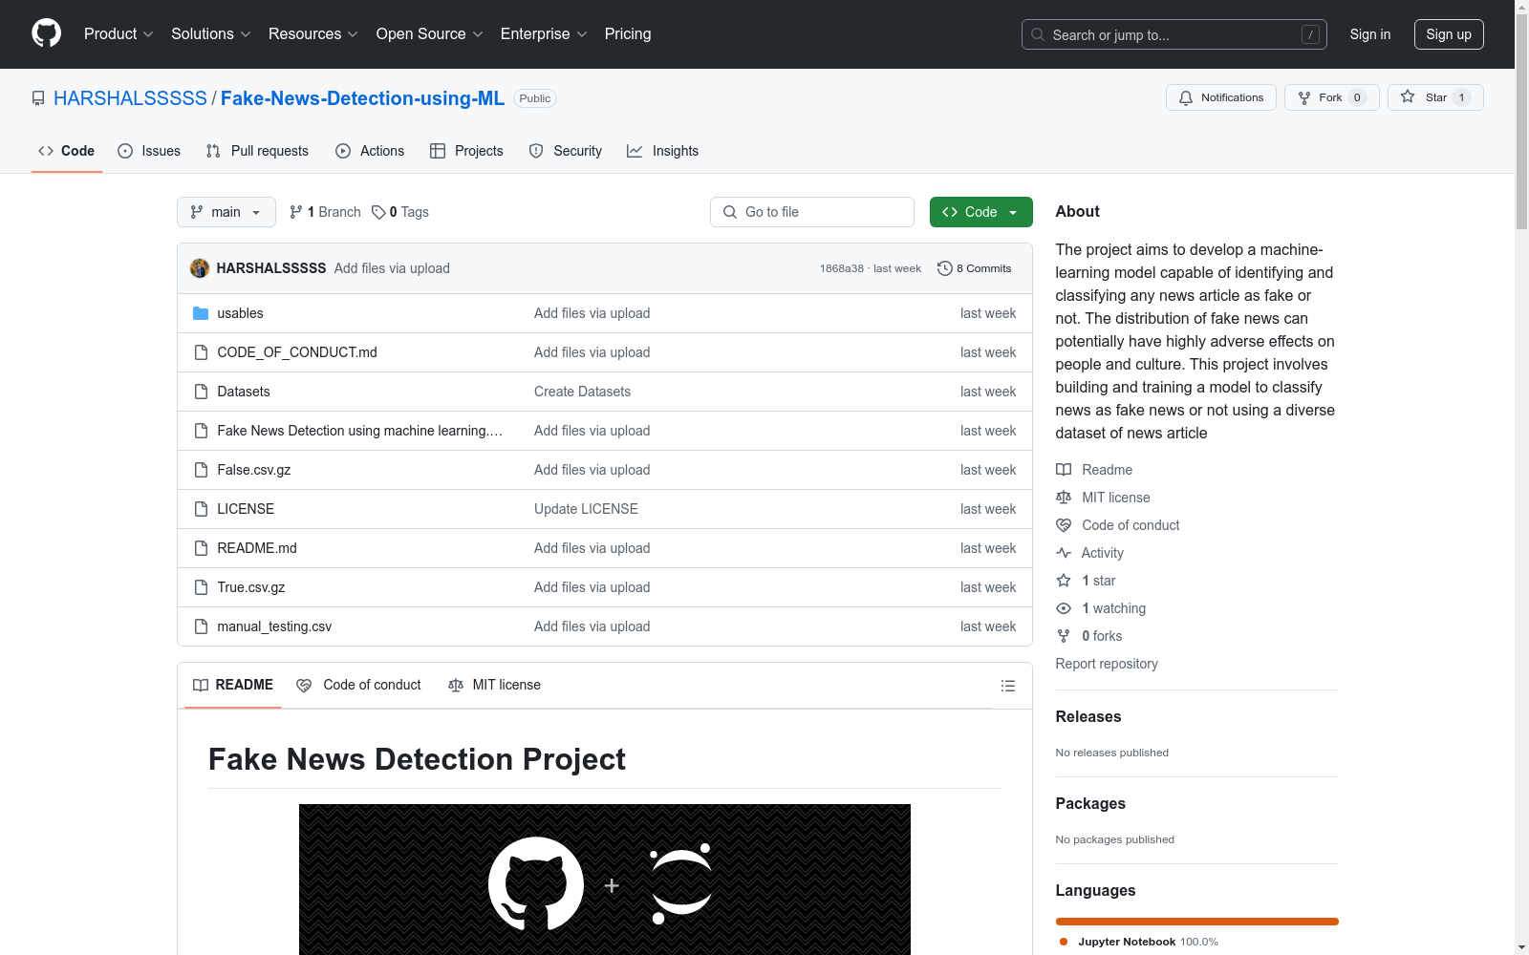
Task: Open the Packages heading link
Action: pyautogui.click(x=1090, y=803)
